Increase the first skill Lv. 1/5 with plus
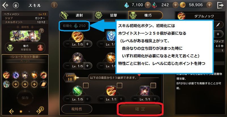Screen dimensions: 227x117 87,44
